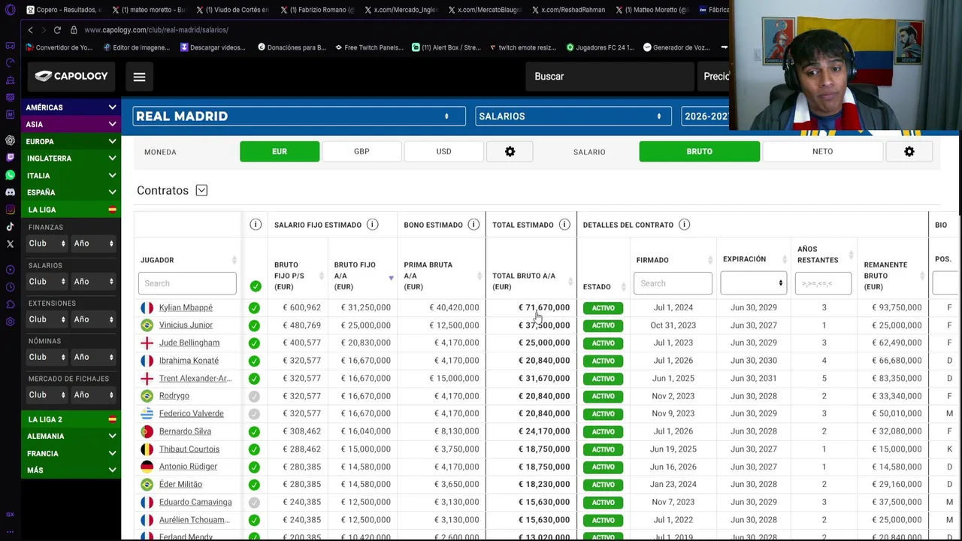Switch salary view to Neto

pyautogui.click(x=822, y=152)
